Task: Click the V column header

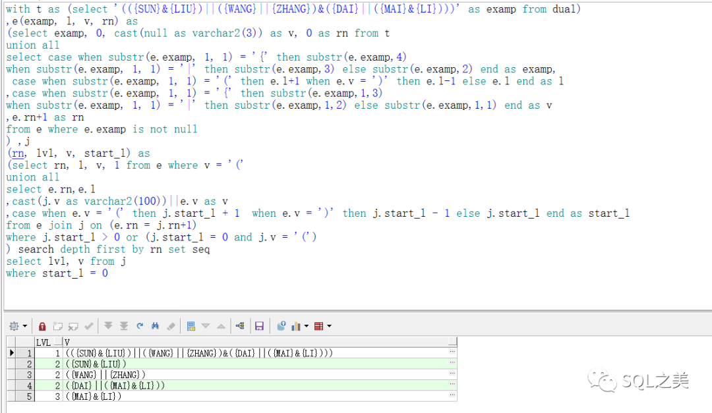Action: click(259, 342)
